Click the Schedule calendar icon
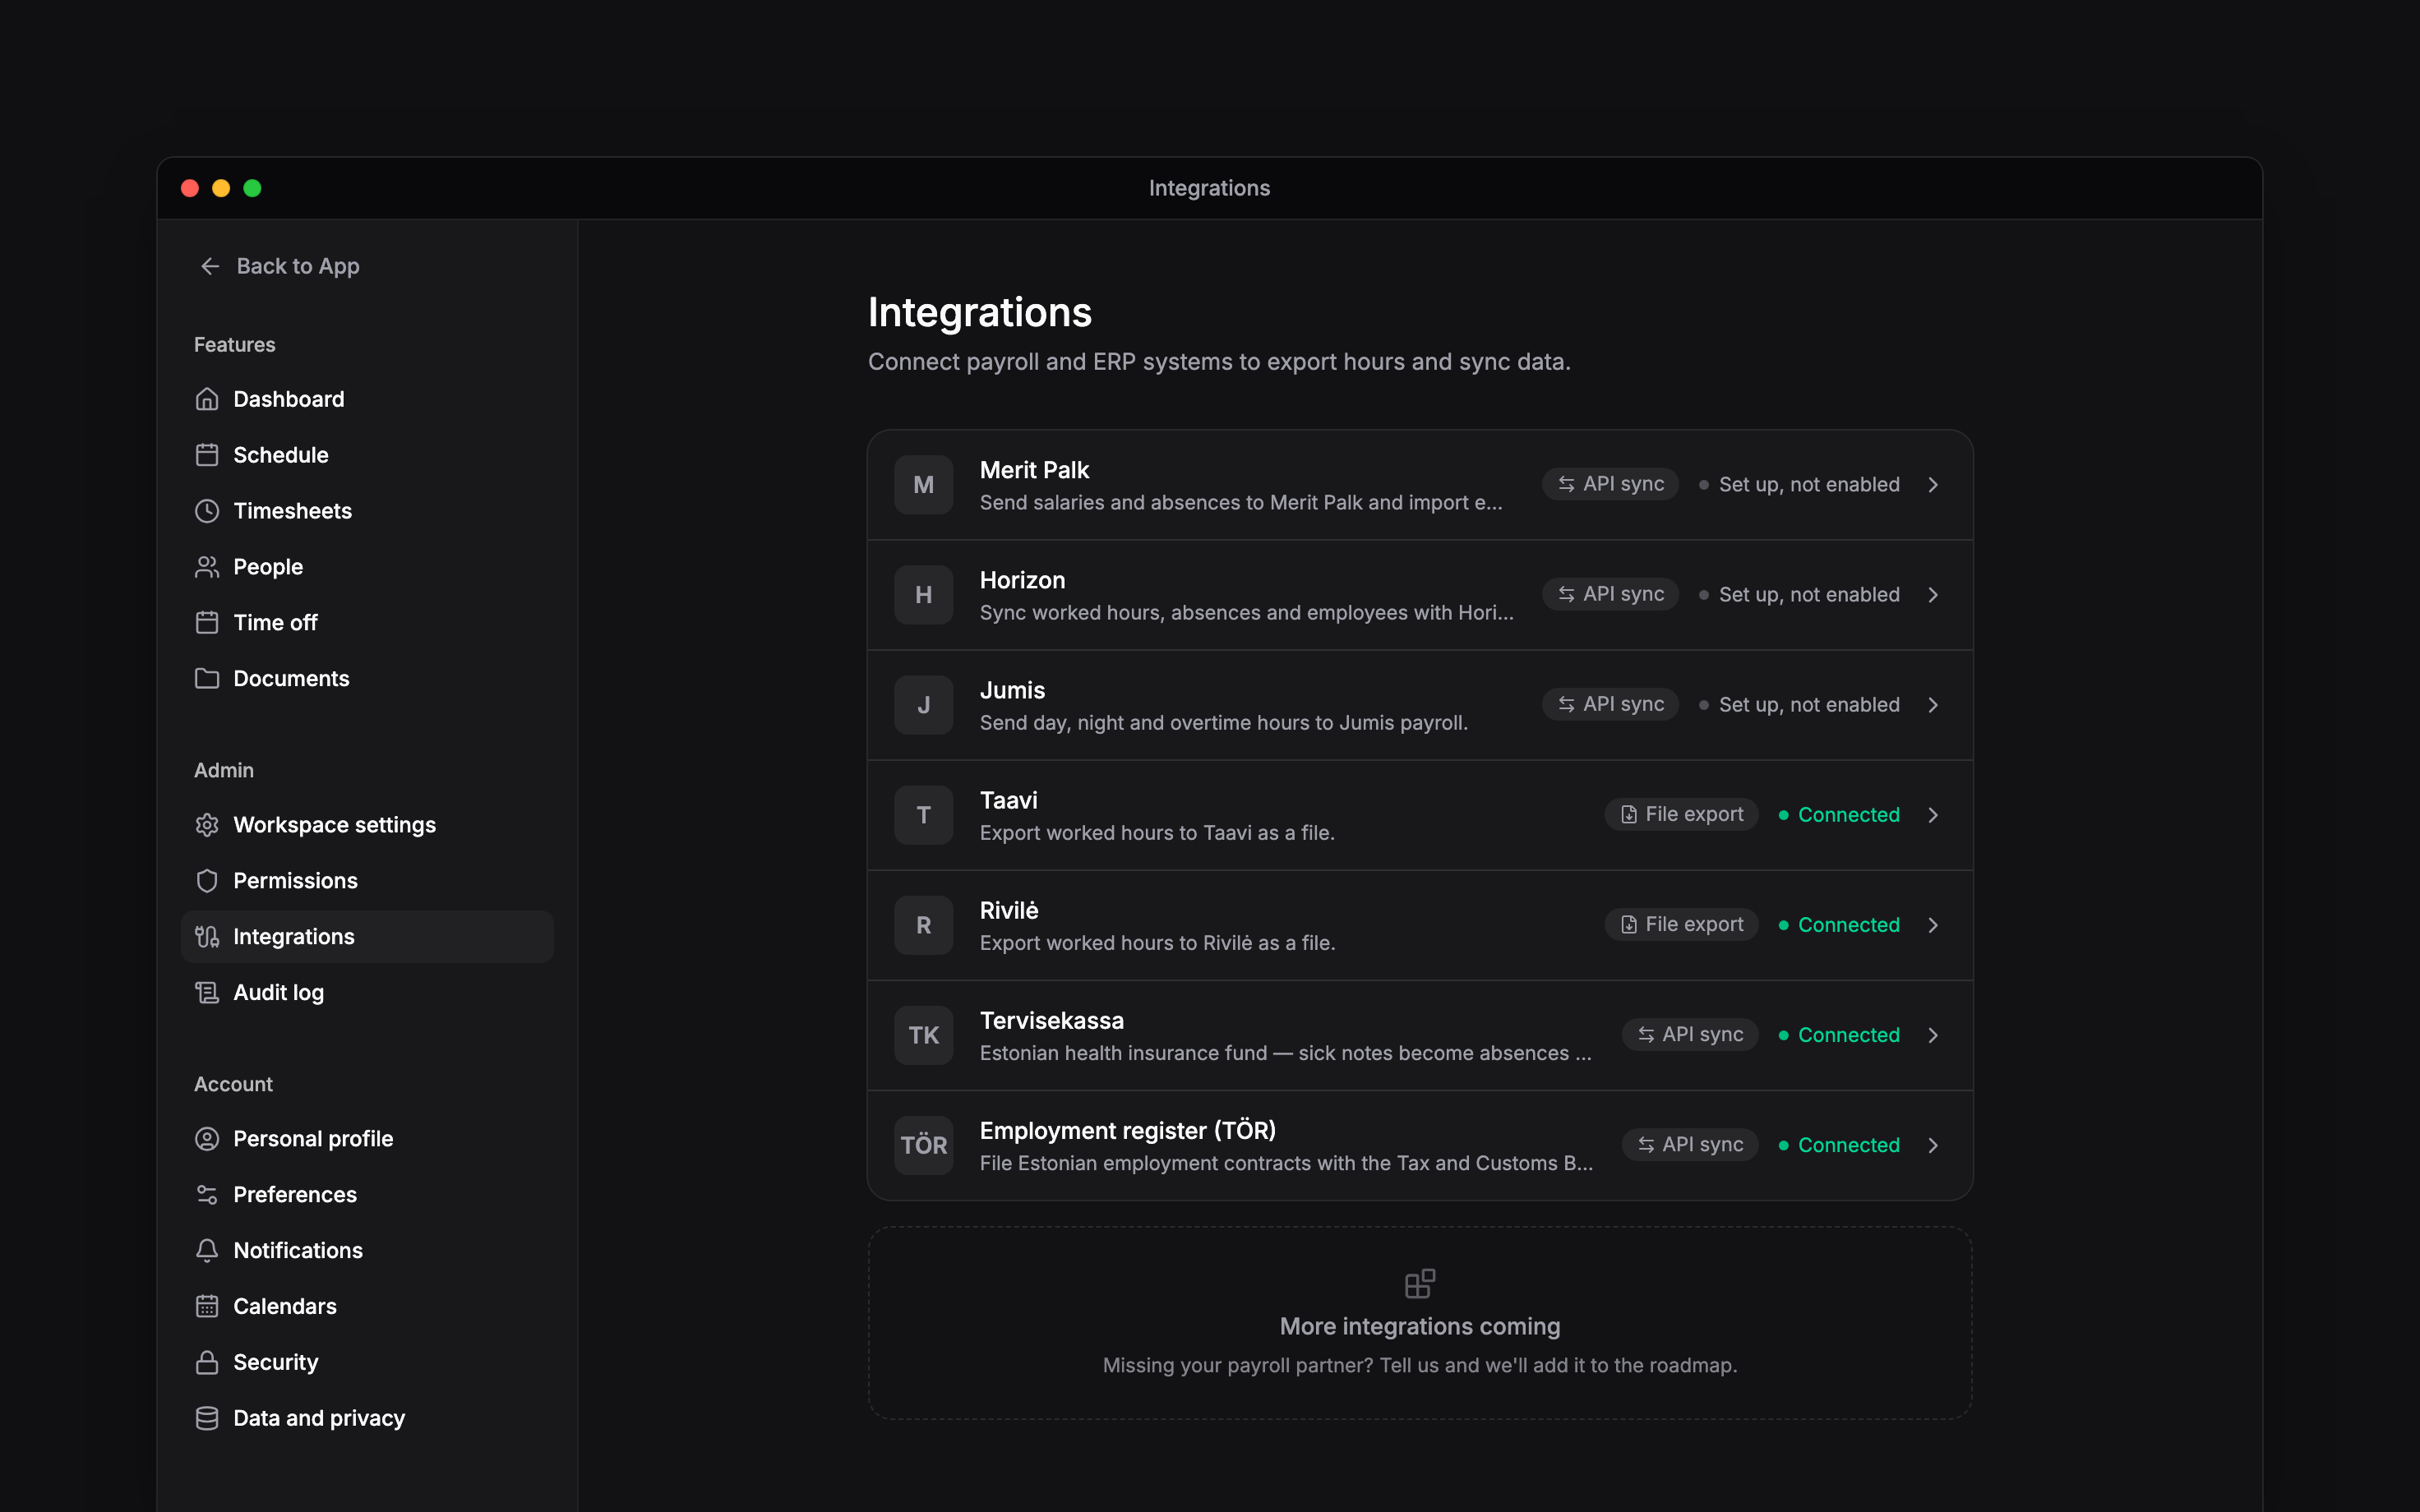Viewport: 2420px width, 1512px height. point(207,455)
